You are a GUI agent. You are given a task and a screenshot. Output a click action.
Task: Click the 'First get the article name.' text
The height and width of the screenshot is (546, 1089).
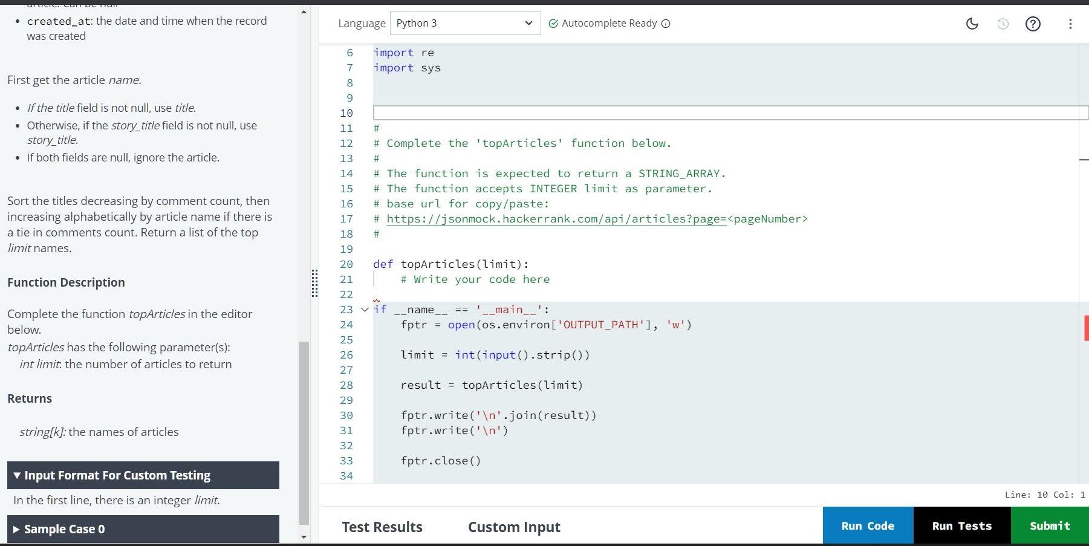click(74, 80)
